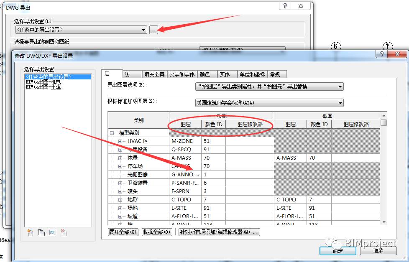
Task: Confirm with the 确定 button
Action: click(x=338, y=251)
